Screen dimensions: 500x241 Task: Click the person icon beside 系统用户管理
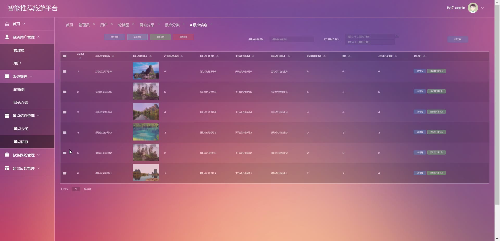(7, 37)
